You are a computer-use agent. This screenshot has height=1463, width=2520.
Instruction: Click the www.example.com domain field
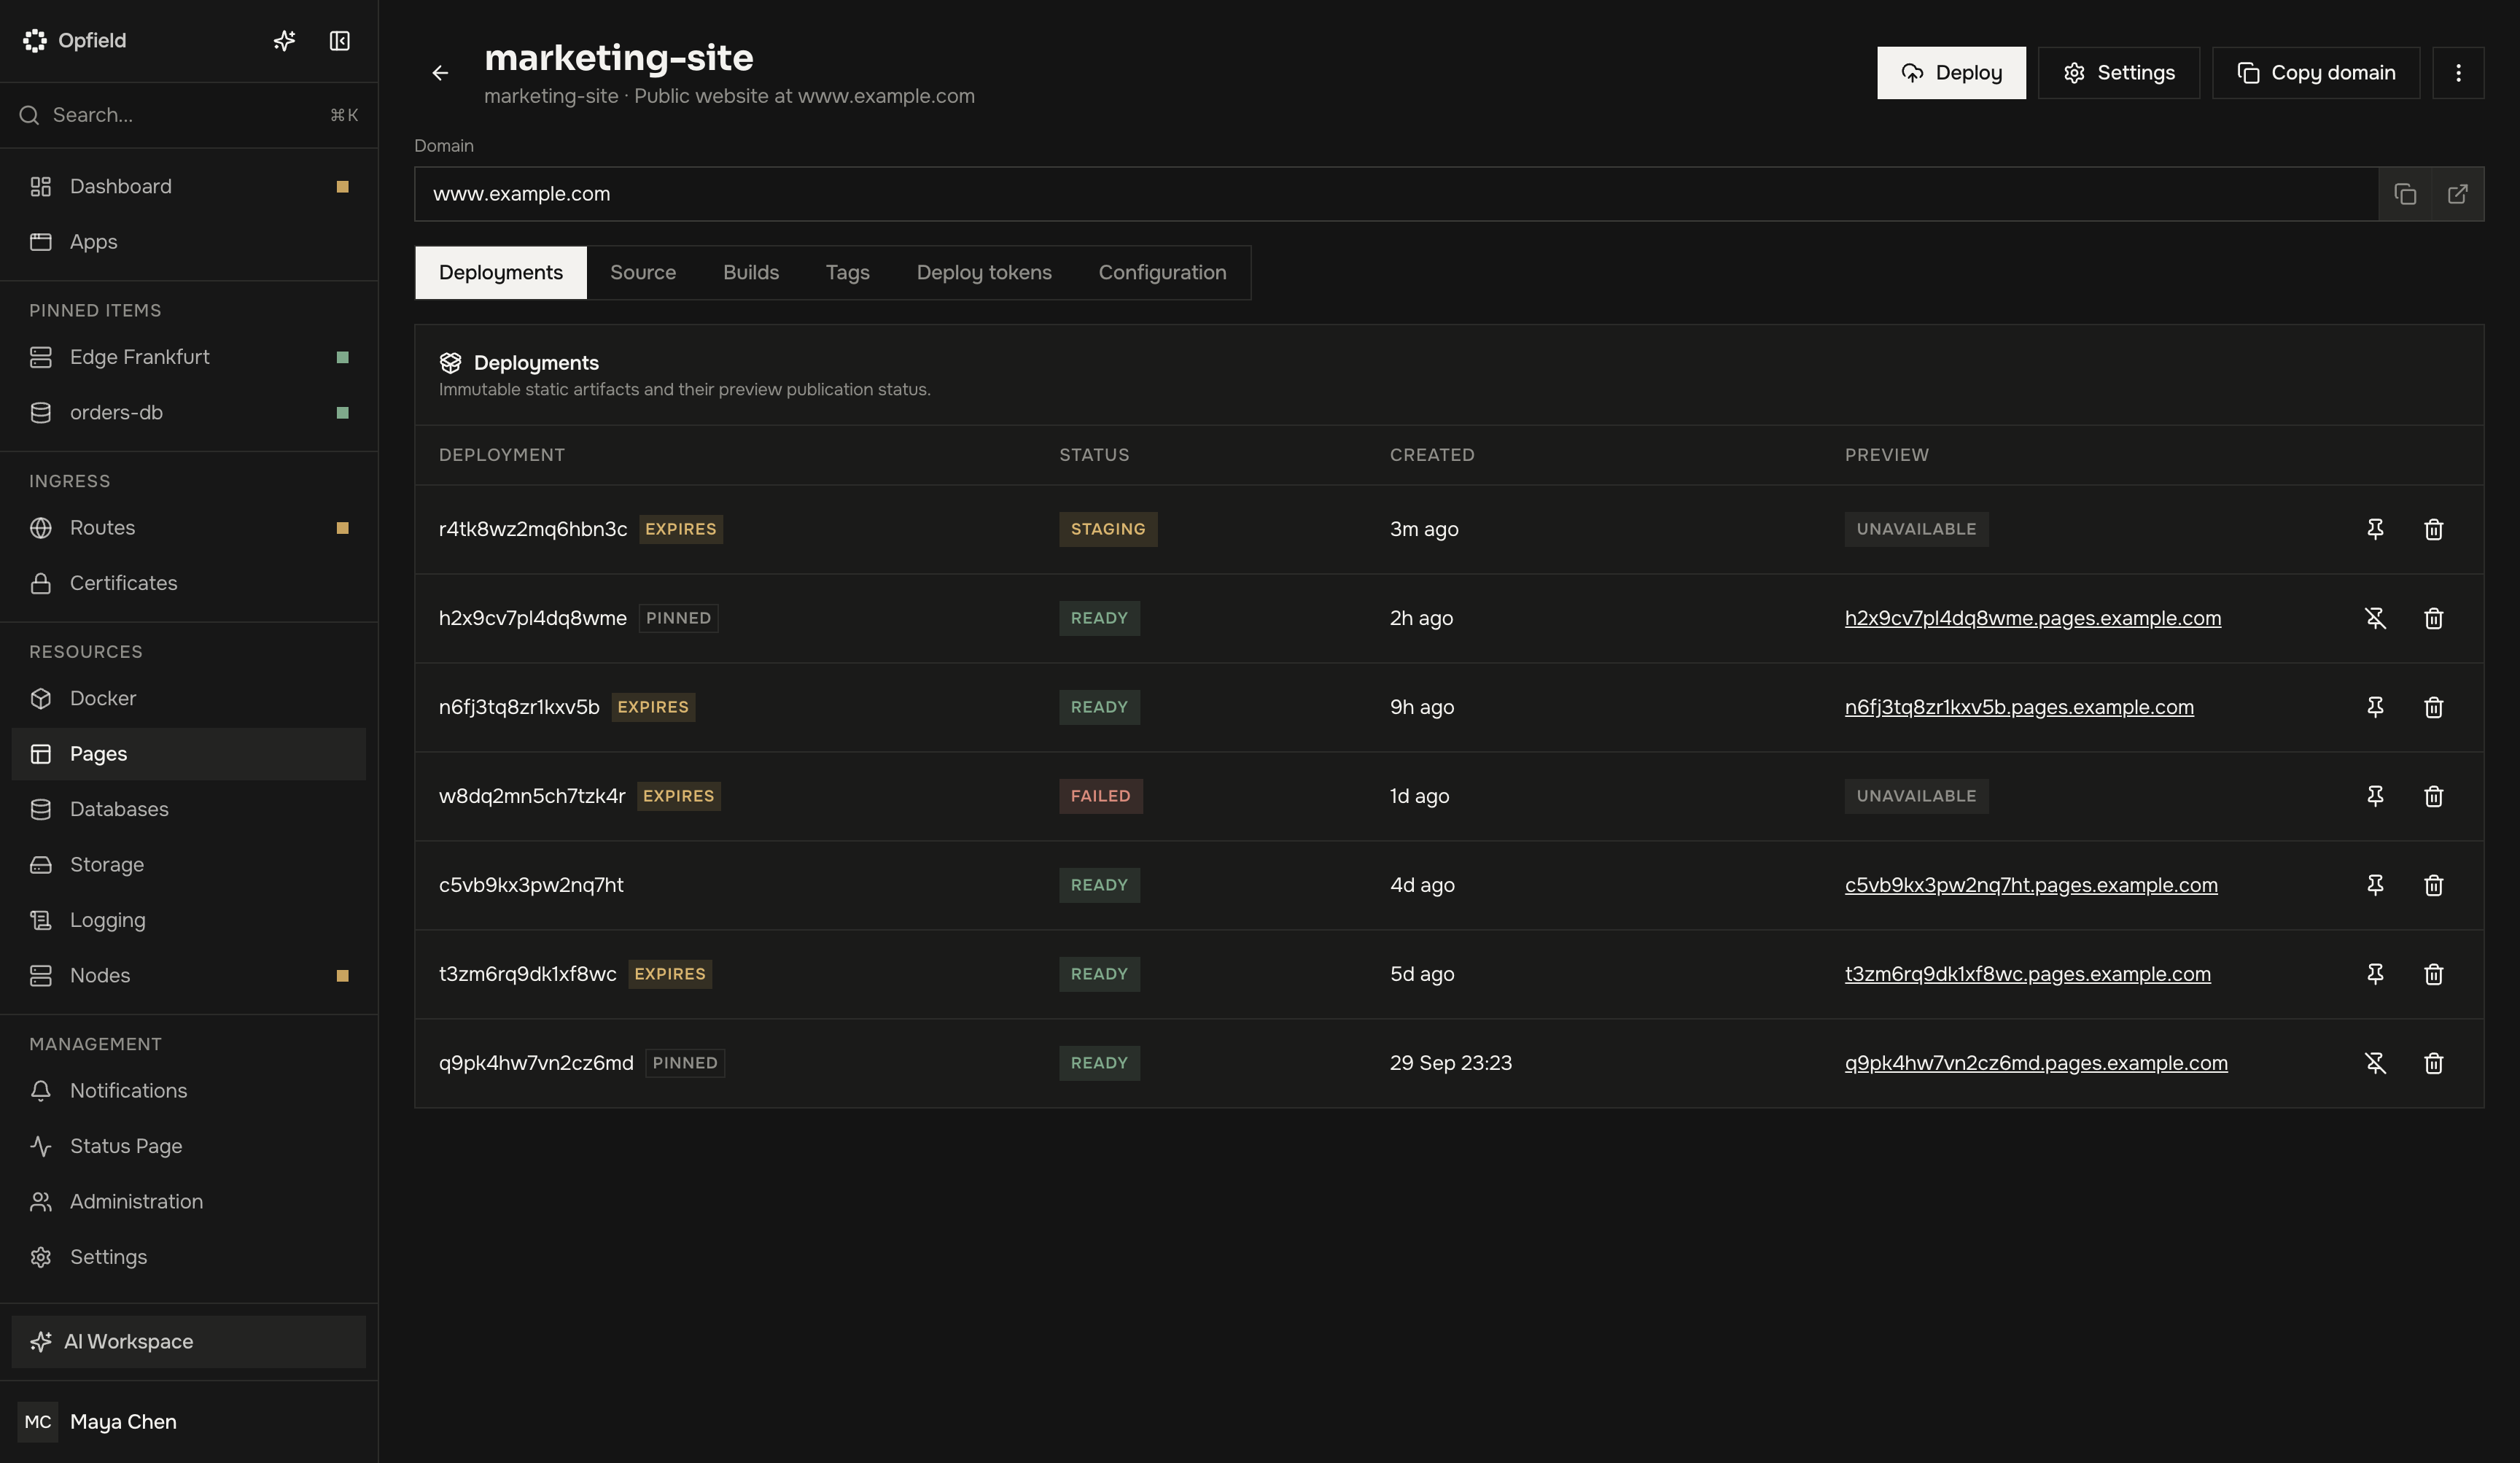pyautogui.click(x=1397, y=194)
